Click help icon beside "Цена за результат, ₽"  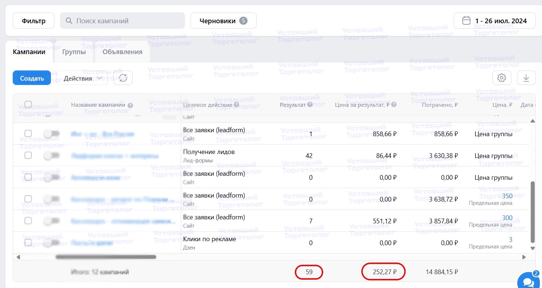point(394,105)
